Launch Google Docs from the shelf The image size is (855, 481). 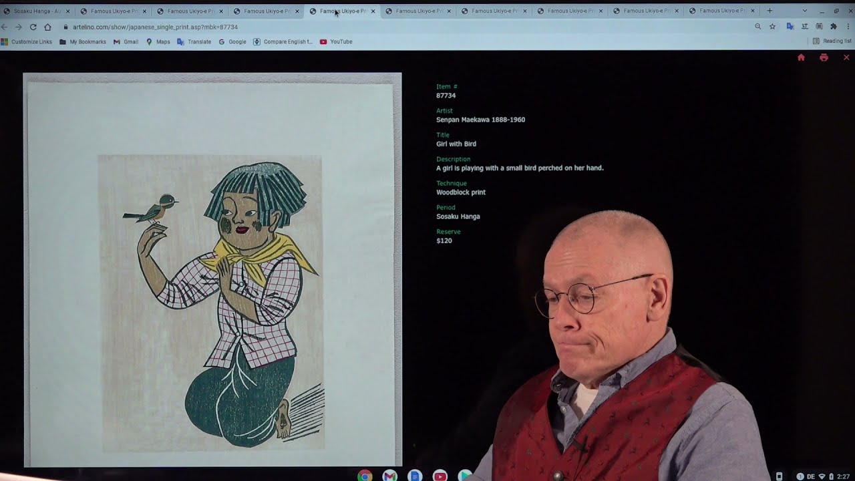click(x=415, y=476)
